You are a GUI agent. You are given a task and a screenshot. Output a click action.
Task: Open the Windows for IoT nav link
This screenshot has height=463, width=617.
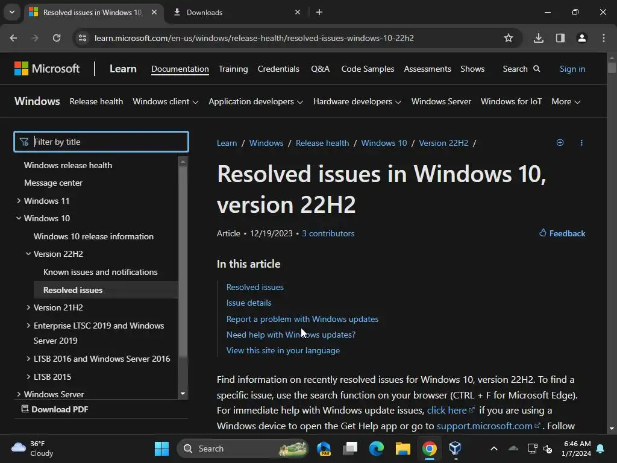pos(511,101)
